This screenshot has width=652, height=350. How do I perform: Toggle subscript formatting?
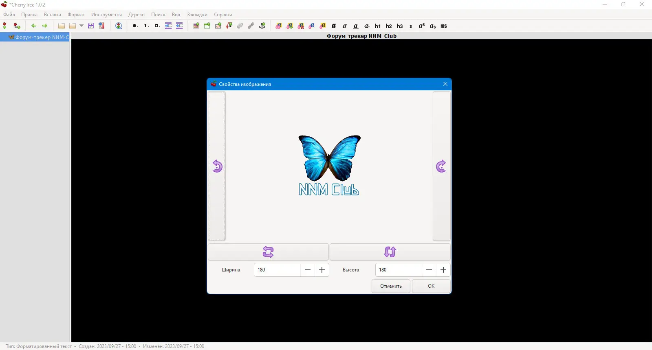(x=433, y=26)
